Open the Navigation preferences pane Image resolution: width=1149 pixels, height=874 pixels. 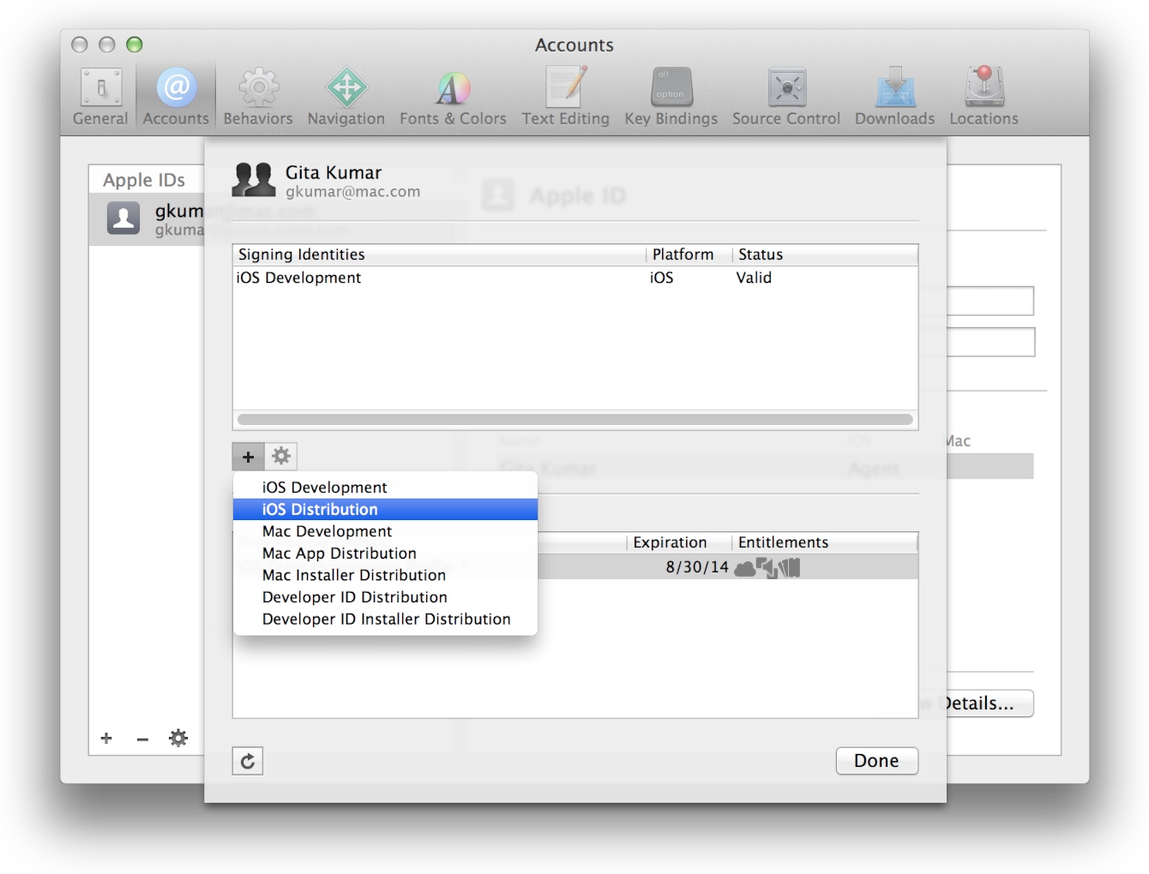pos(346,98)
